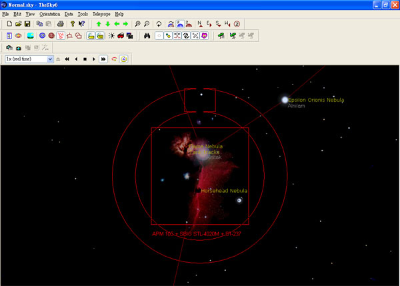Click the Horsehead Nebula label
This screenshot has width=400, height=286.
point(224,191)
